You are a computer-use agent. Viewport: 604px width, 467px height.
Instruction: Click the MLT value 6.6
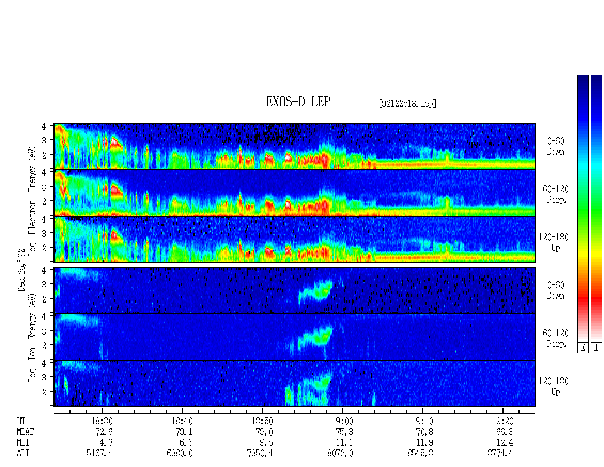pyautogui.click(x=186, y=443)
